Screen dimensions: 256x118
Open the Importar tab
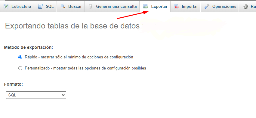pyautogui.click(x=186, y=7)
